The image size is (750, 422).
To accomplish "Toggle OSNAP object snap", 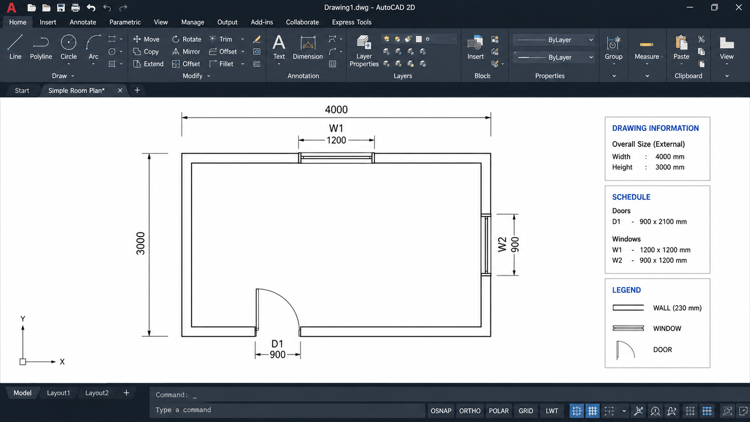I will coord(441,411).
